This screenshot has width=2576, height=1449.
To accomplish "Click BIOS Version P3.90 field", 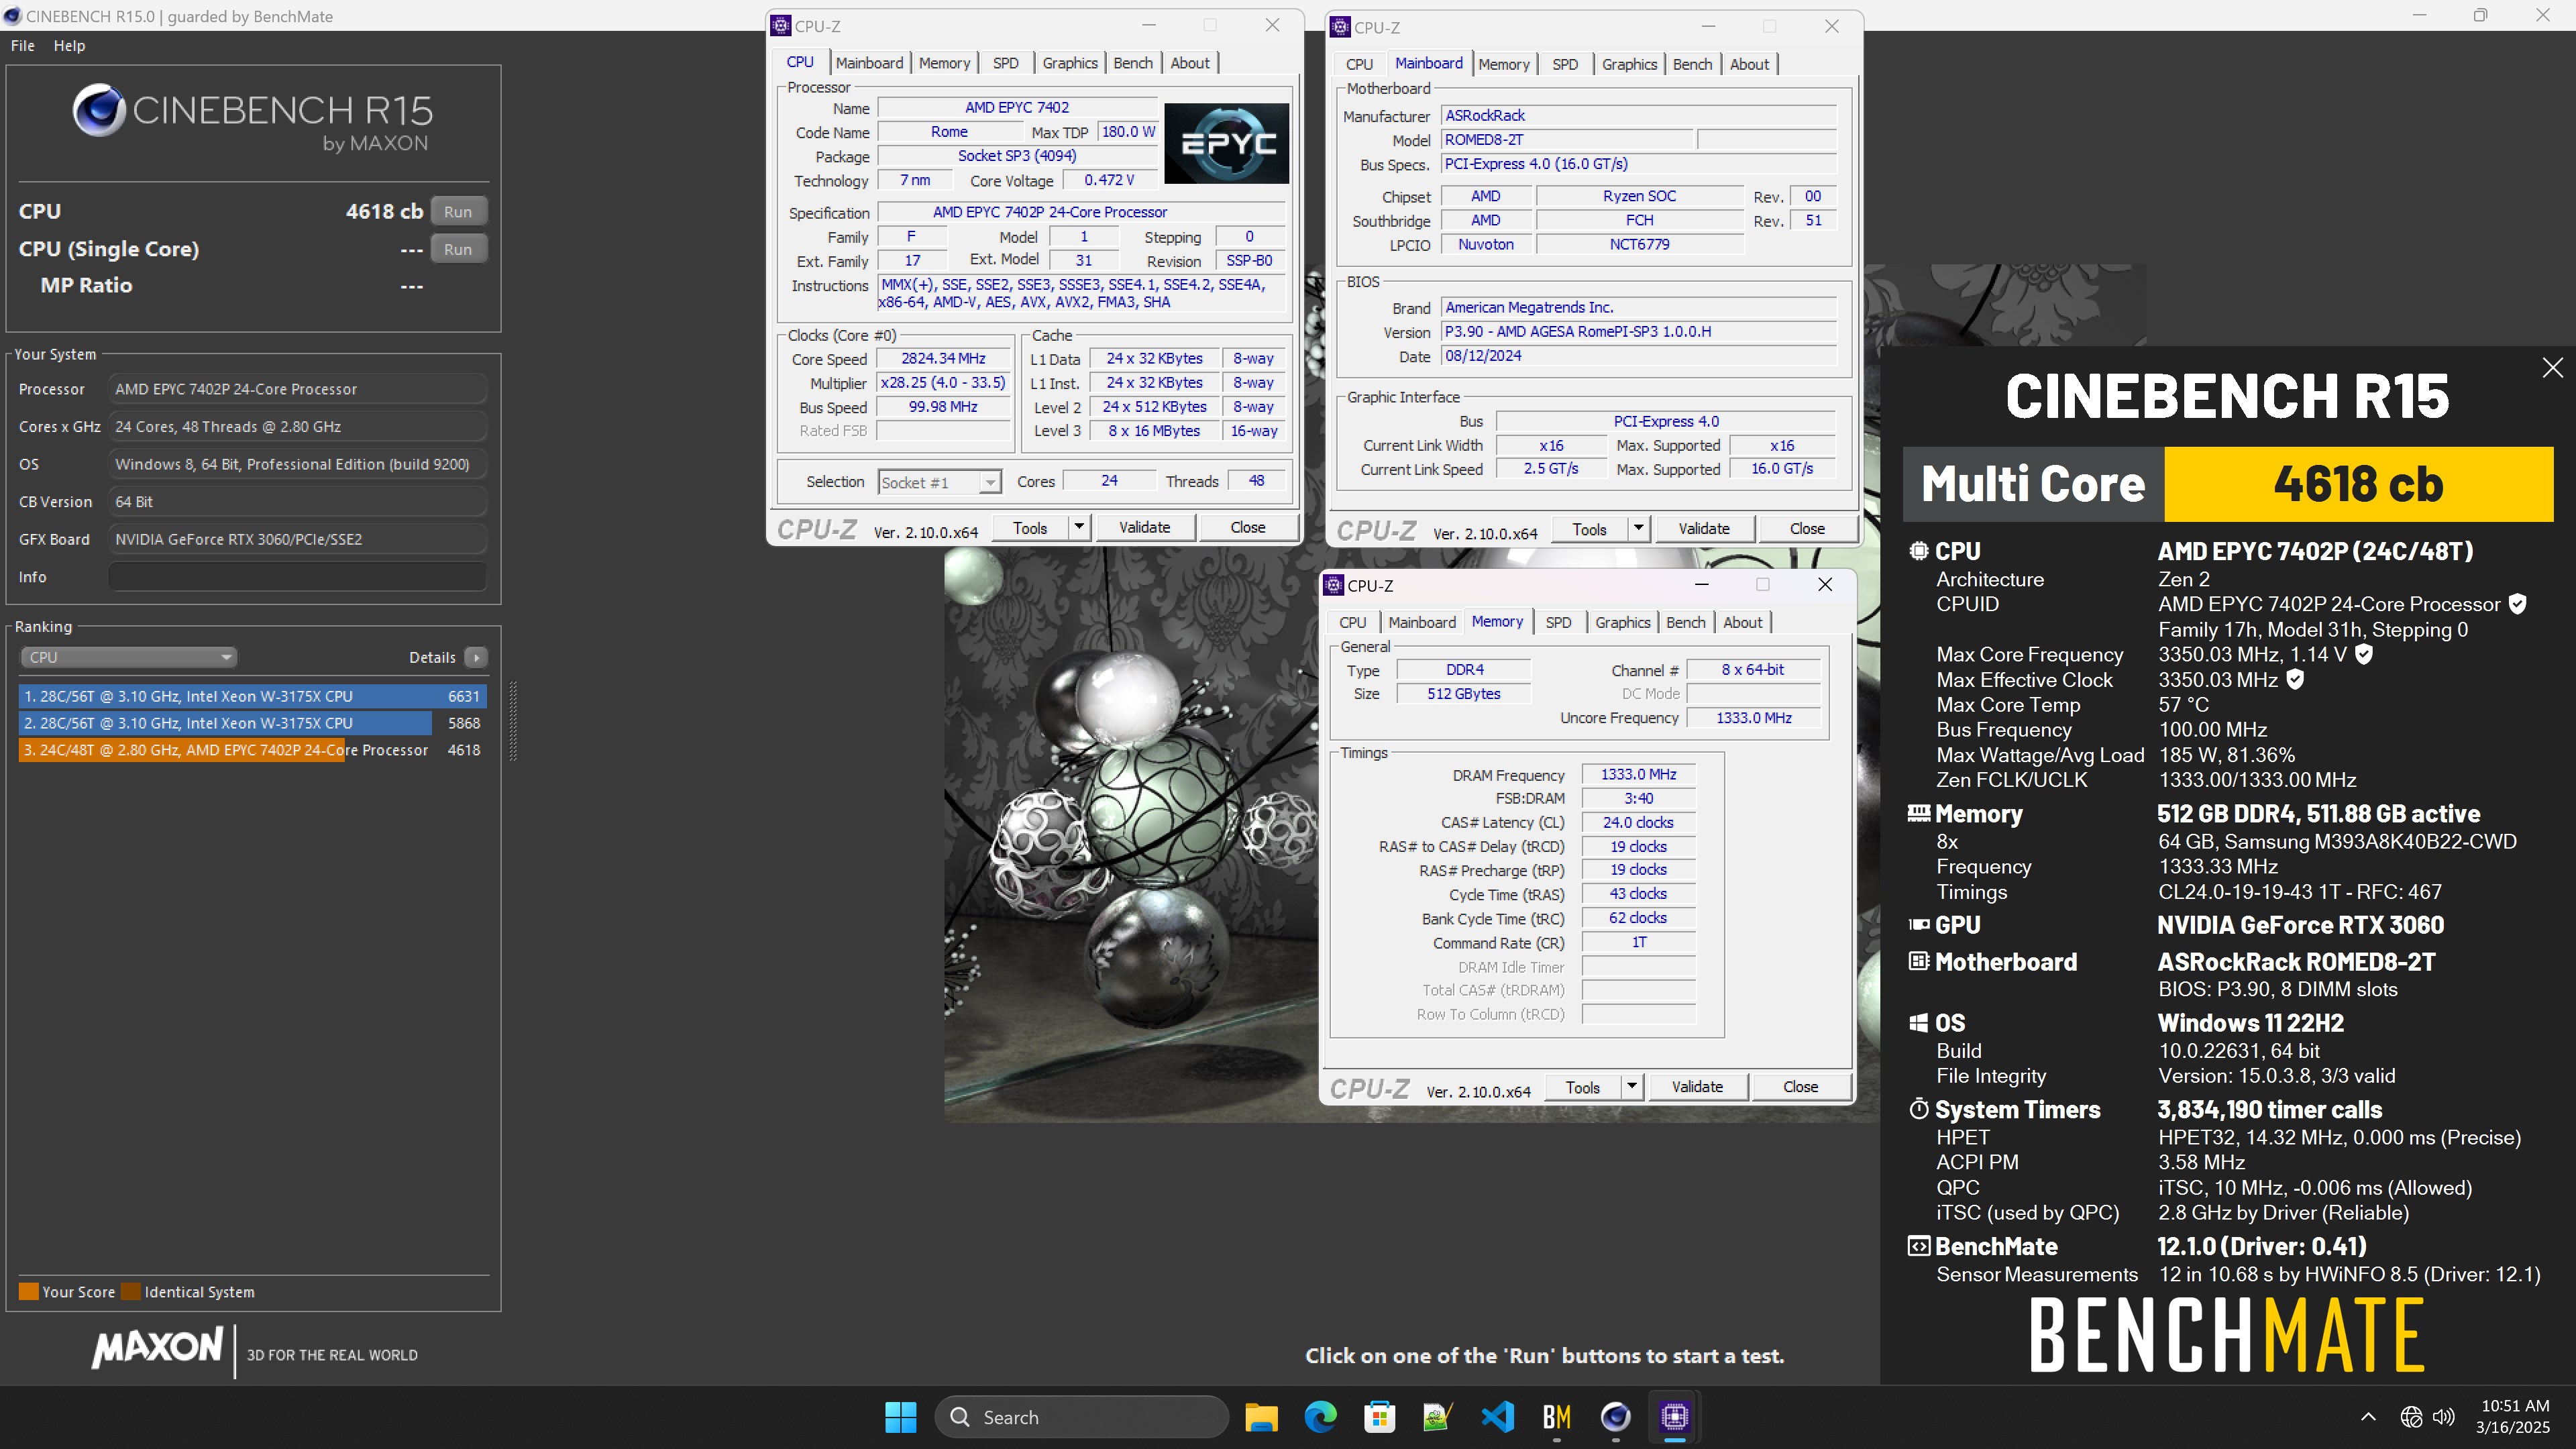I will (1638, 332).
